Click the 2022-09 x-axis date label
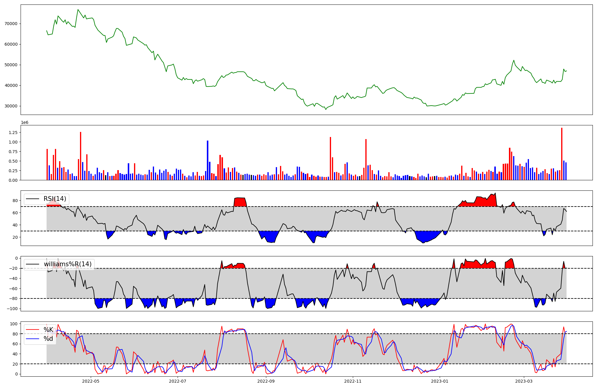The width and height of the screenshot is (597, 388). tap(266, 381)
